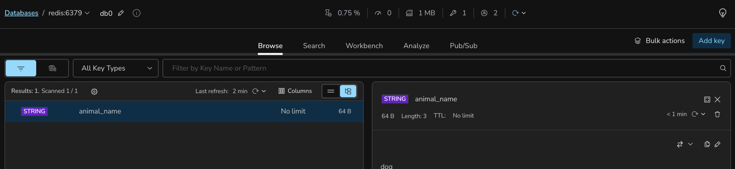Click the Add key button
The height and width of the screenshot is (169, 735).
pos(711,41)
